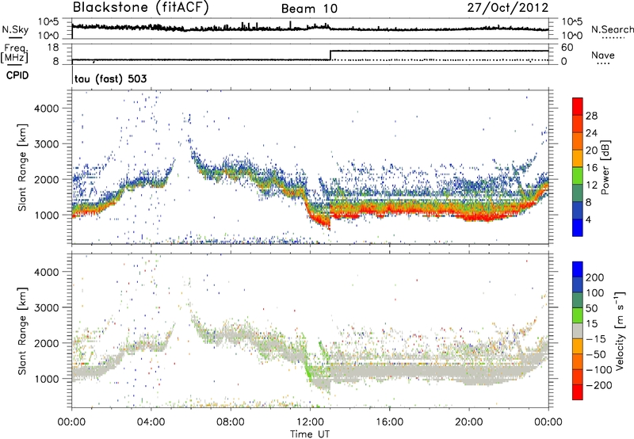
Task: Click the Velocity colorbar's '50' tick value
Action: point(592,308)
